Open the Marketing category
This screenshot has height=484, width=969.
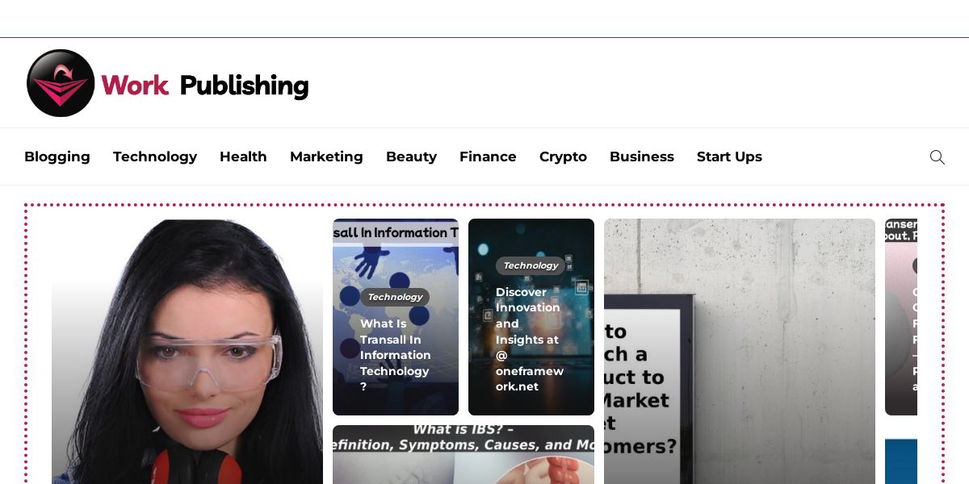tap(326, 156)
